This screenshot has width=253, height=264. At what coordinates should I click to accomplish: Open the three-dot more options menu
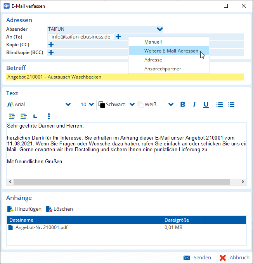pyautogui.click(x=49, y=116)
